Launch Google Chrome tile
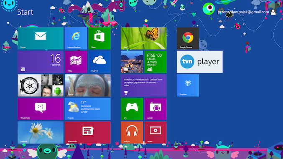The image size is (283, 159). coord(188,38)
